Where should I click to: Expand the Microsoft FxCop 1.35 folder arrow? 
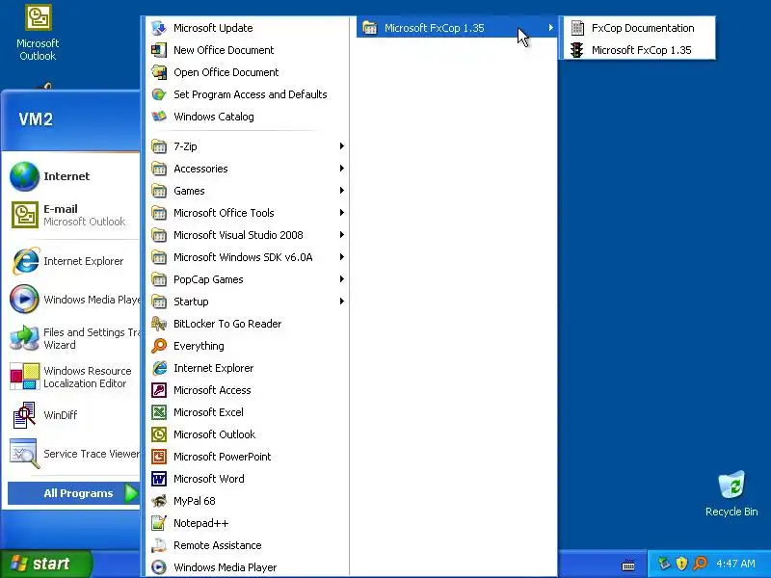tap(550, 28)
